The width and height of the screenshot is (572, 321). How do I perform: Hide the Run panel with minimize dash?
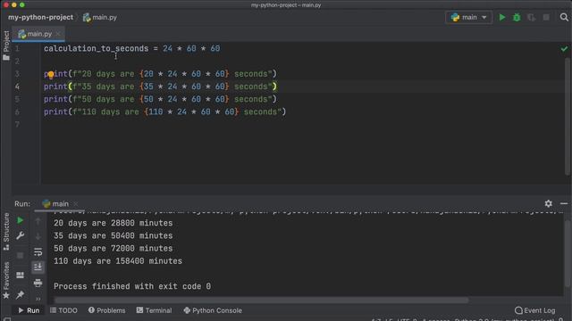(x=564, y=203)
